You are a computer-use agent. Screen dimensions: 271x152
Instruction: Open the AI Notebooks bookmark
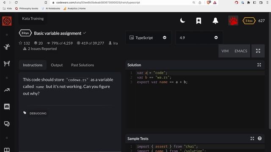(51, 8)
